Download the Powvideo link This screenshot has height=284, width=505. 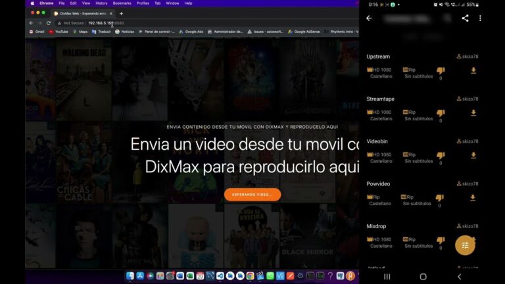pyautogui.click(x=473, y=198)
